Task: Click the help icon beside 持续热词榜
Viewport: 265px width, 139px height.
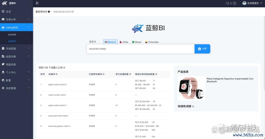Action: tap(193, 106)
